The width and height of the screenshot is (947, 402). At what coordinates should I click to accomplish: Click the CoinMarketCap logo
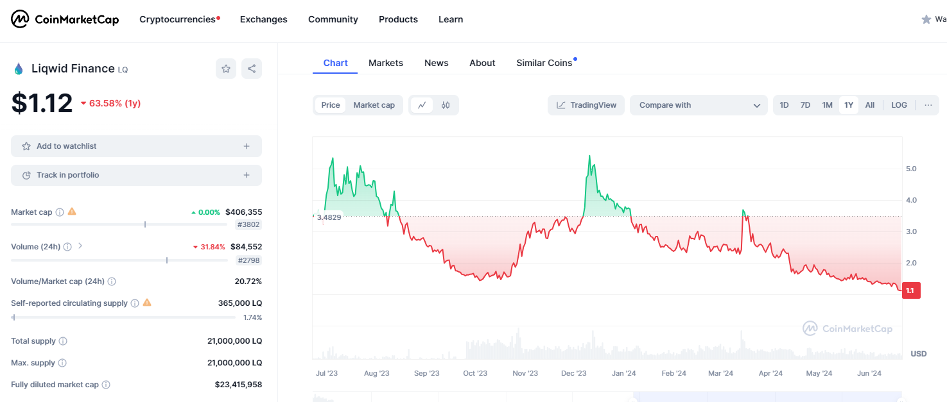click(x=65, y=19)
